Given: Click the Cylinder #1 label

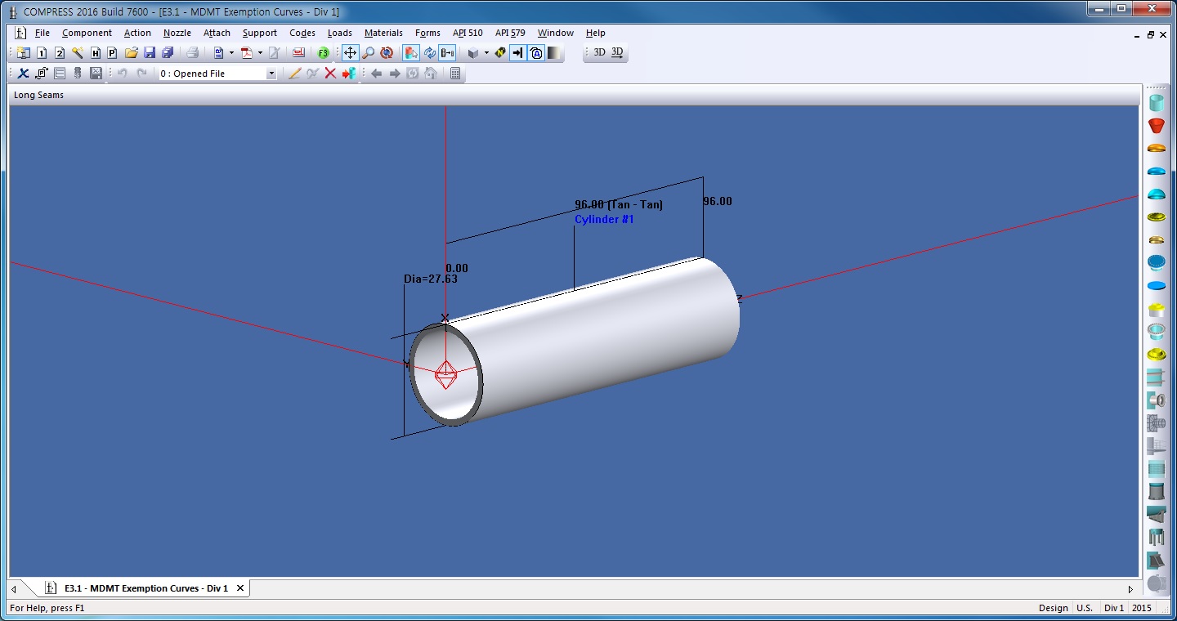Looking at the screenshot, I should click(604, 219).
